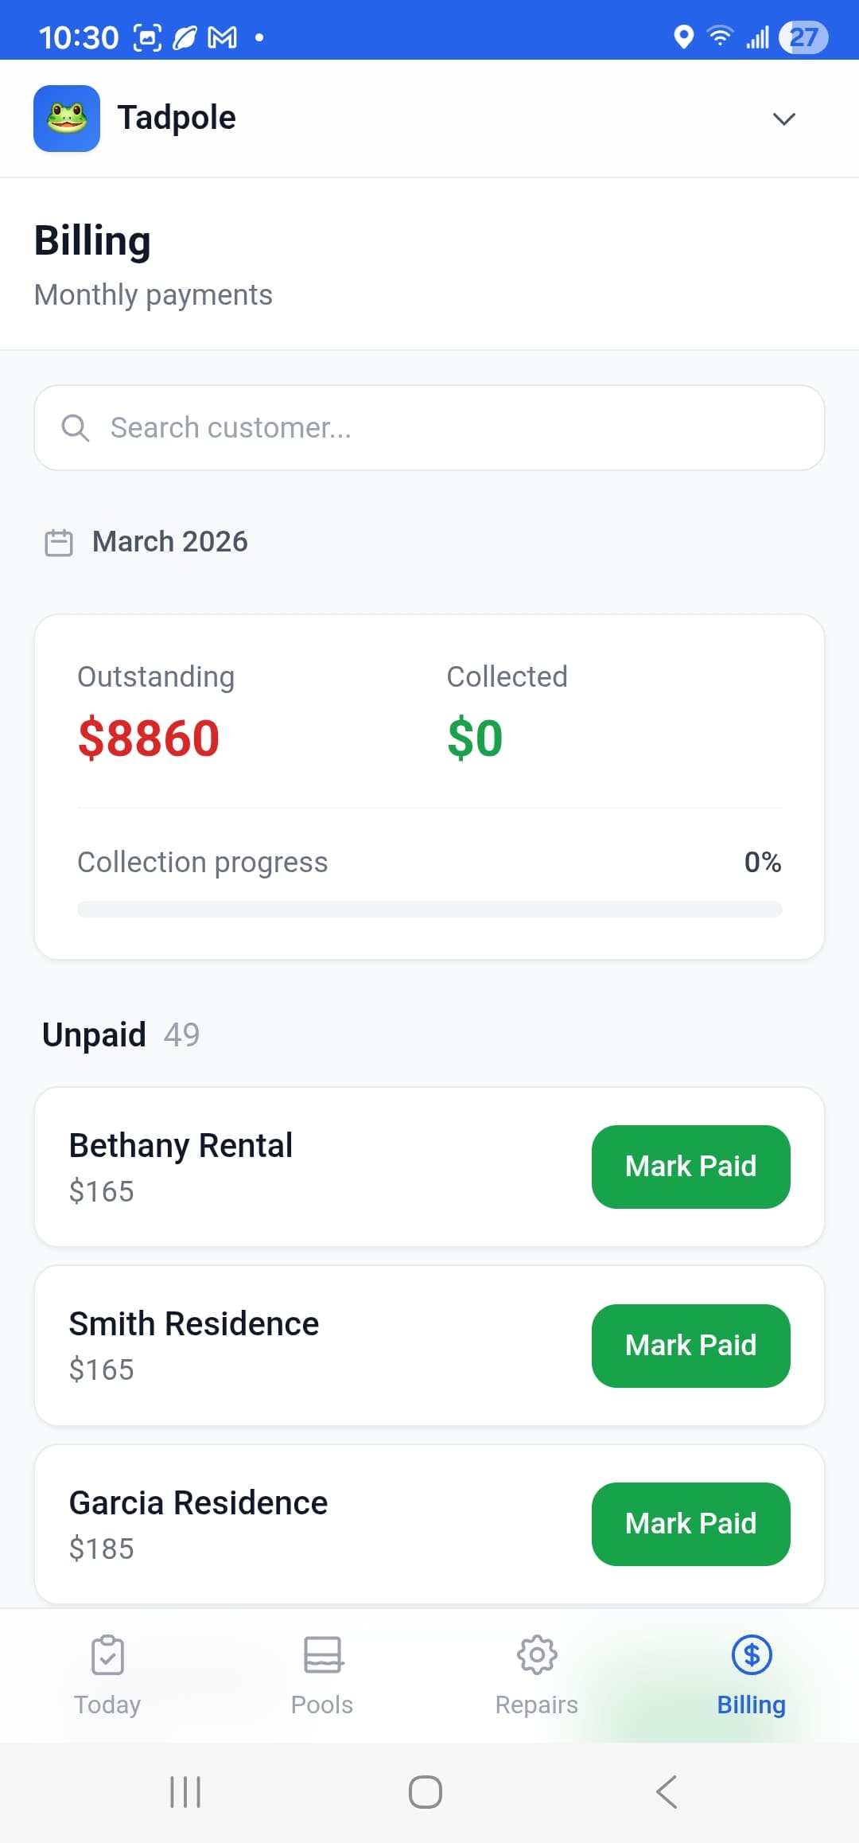Viewport: 859px width, 1843px height.
Task: Tap the Repairs gear icon
Action: point(537,1655)
